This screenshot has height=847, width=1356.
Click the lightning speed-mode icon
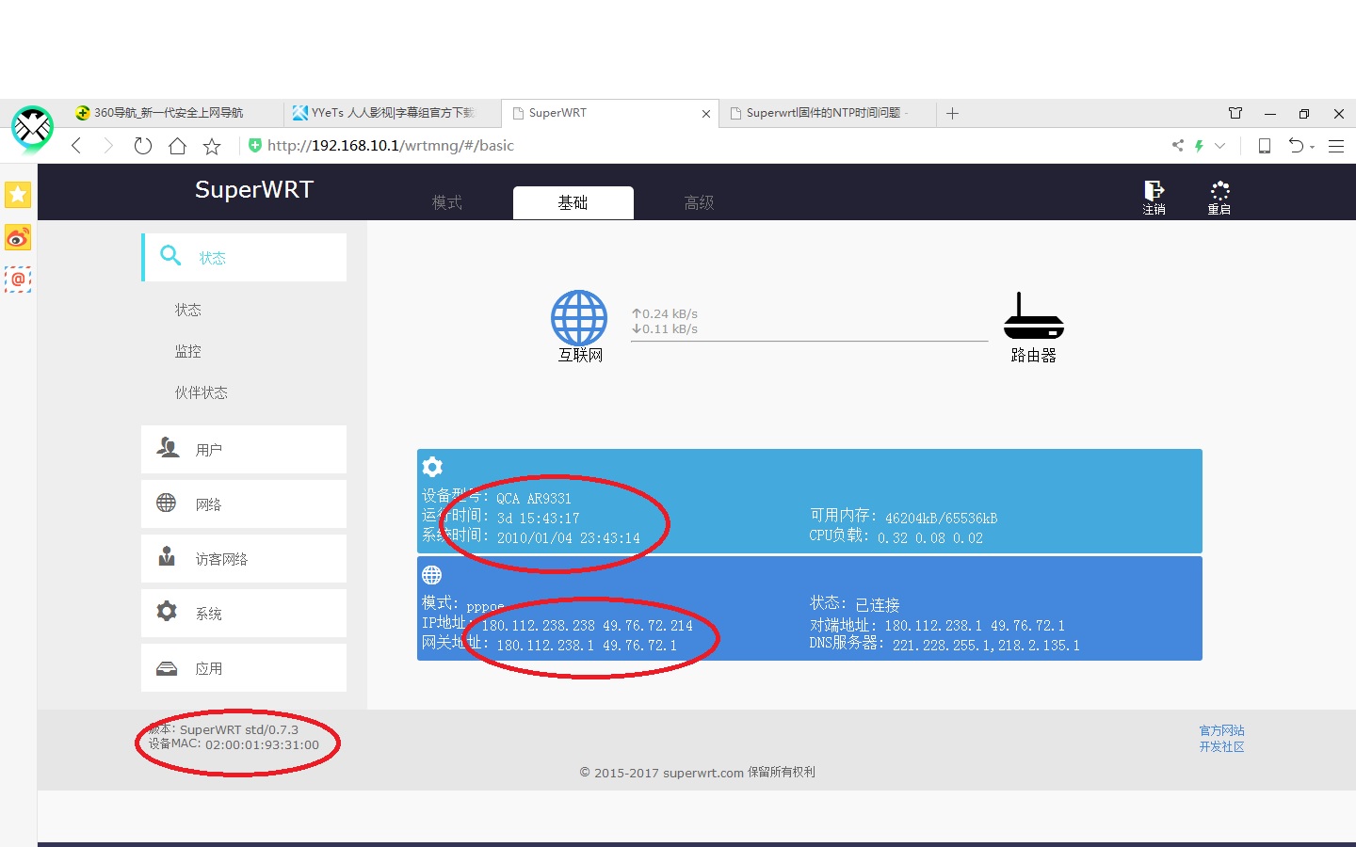(x=1199, y=146)
